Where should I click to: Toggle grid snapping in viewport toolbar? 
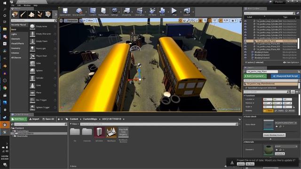[200, 21]
